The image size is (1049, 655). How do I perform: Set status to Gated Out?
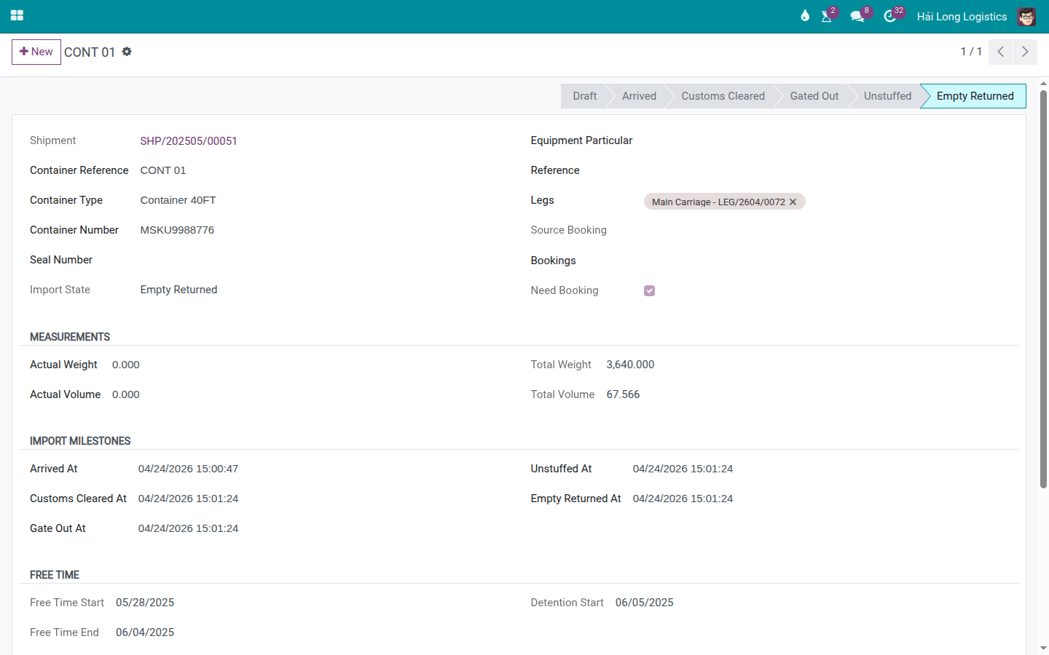coord(814,96)
